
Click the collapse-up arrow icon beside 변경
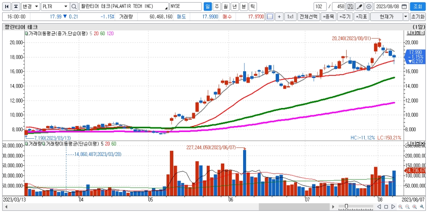tap(16, 6)
